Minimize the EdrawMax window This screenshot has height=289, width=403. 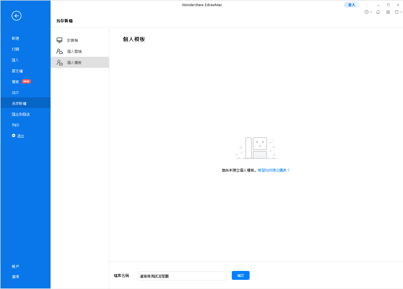379,5
